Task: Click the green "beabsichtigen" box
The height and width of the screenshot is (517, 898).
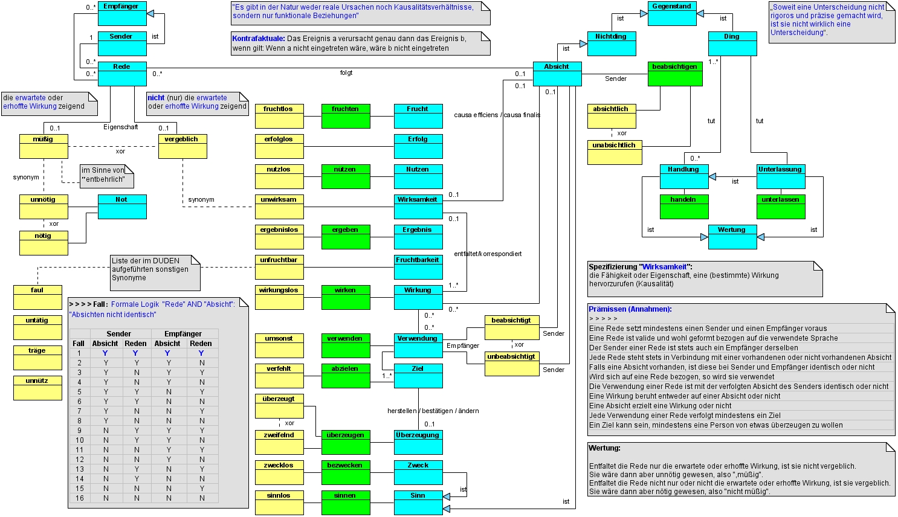Action: coord(675,74)
